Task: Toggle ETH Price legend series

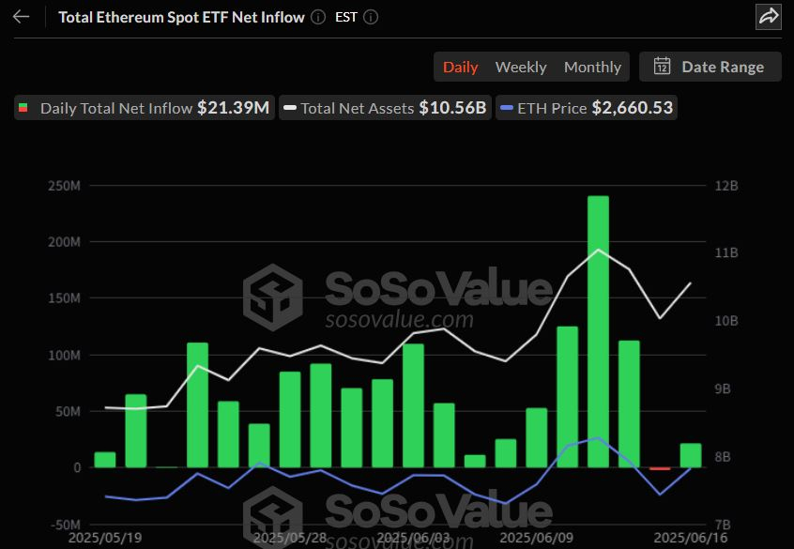Action: [x=587, y=108]
